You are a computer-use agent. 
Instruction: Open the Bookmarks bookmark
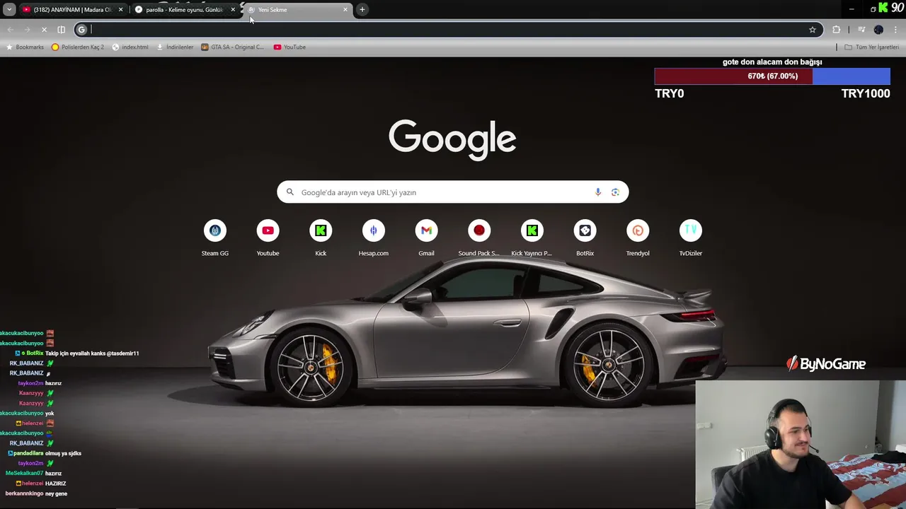tap(25, 47)
